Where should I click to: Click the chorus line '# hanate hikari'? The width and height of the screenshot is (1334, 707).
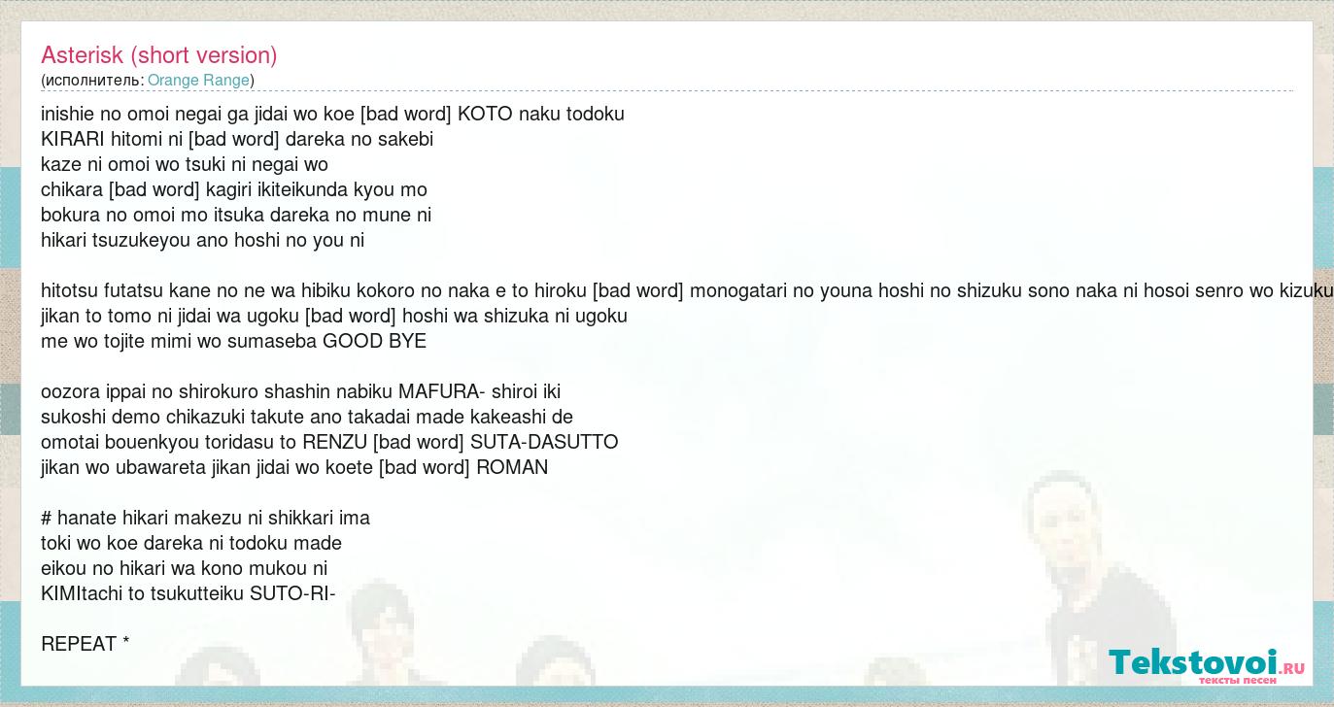click(x=205, y=519)
